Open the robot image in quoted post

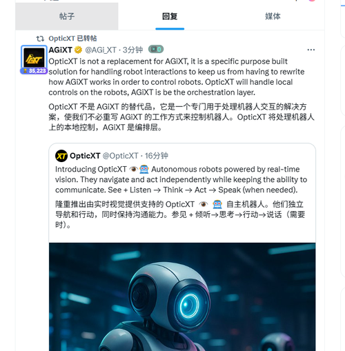[182, 297]
